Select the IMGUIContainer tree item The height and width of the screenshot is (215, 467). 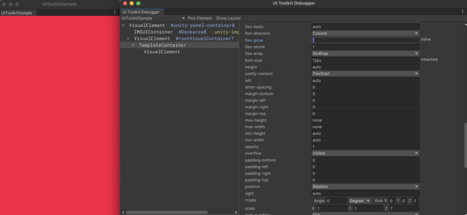[153, 32]
